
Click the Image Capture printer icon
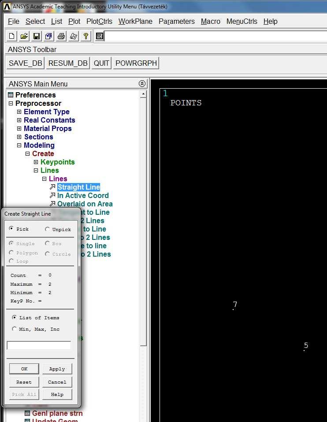coord(61,36)
